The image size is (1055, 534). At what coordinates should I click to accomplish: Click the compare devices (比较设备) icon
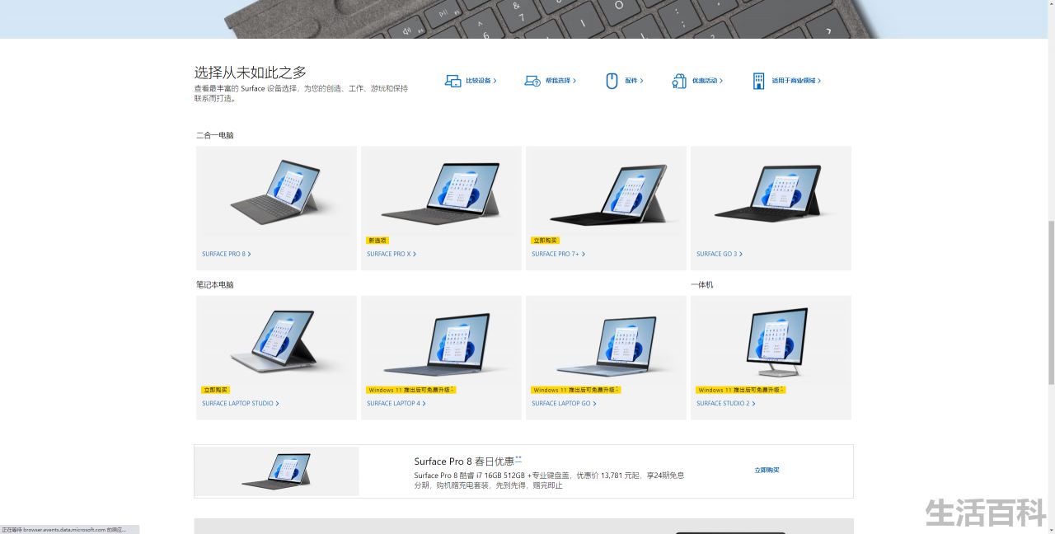point(452,81)
